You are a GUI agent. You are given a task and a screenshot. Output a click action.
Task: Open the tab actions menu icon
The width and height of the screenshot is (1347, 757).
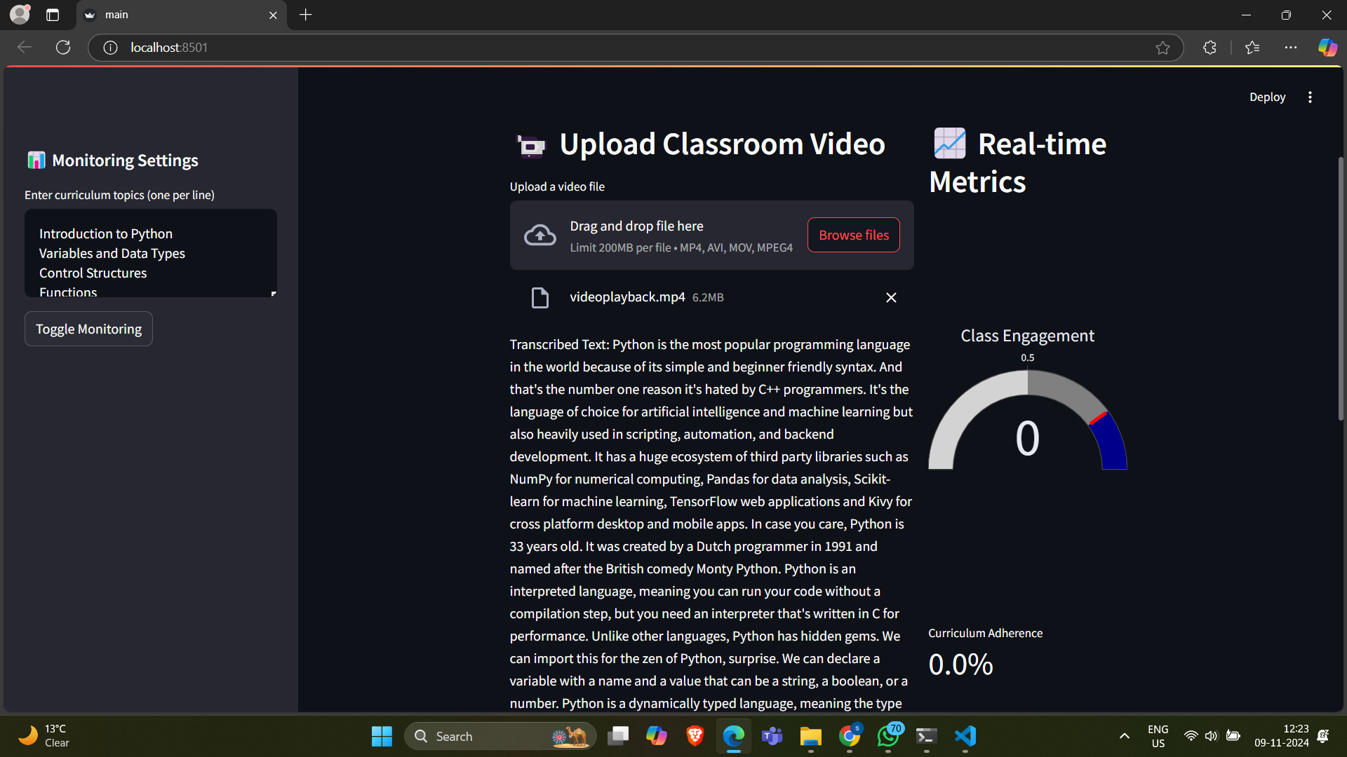53,15
